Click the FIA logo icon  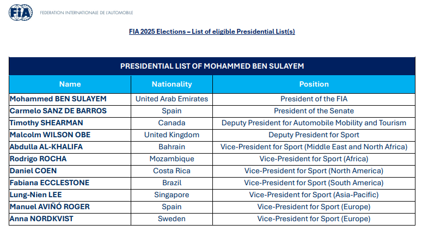[21, 12]
